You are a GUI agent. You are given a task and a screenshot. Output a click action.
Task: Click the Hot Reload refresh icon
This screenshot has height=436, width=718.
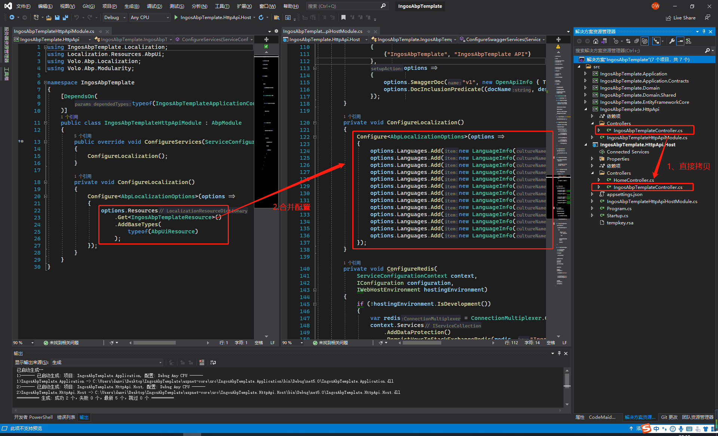261,18
